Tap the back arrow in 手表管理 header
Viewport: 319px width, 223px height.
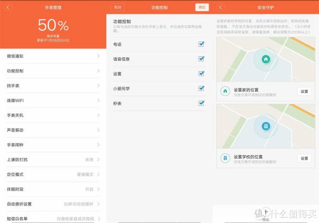pyautogui.click(x=7, y=7)
